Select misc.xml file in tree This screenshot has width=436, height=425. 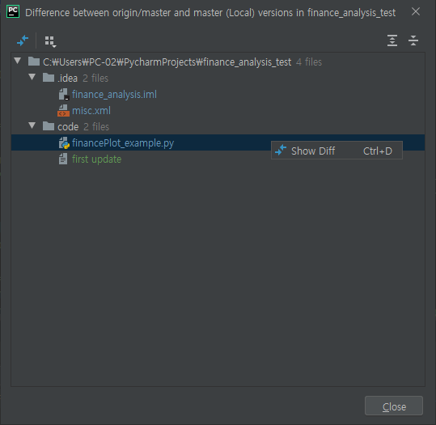coord(91,110)
